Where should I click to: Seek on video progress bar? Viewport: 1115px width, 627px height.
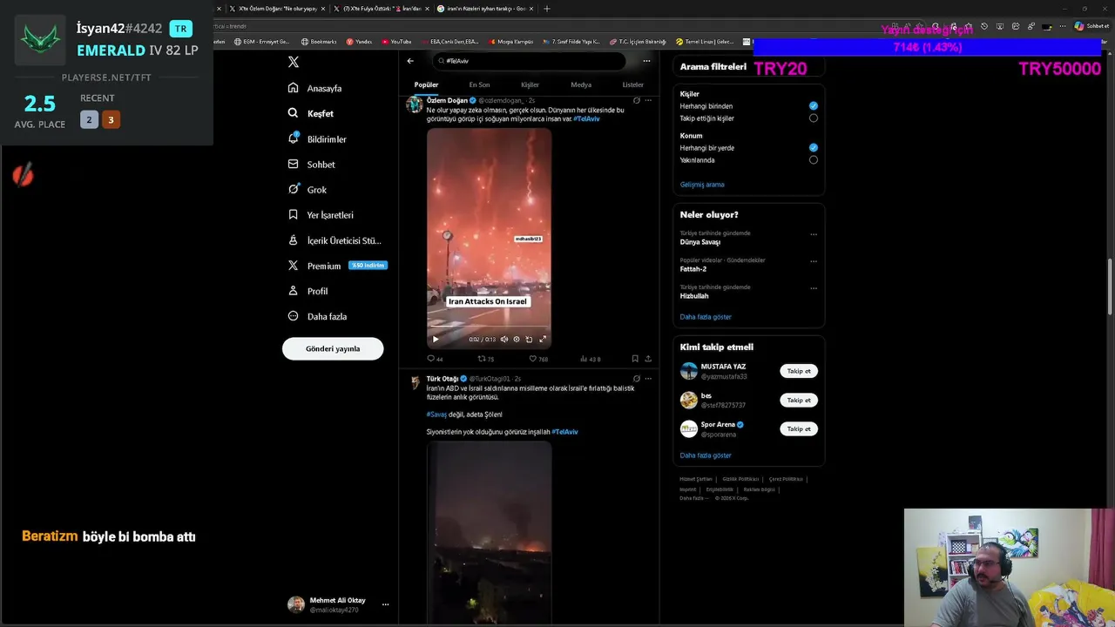pyautogui.click(x=489, y=328)
